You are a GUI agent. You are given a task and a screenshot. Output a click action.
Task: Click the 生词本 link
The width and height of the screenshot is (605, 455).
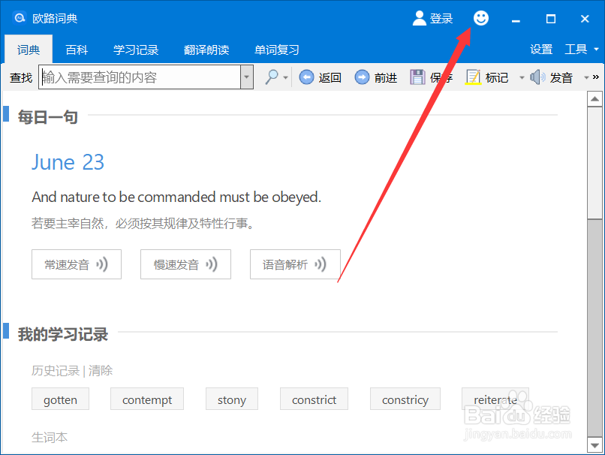click(x=50, y=437)
